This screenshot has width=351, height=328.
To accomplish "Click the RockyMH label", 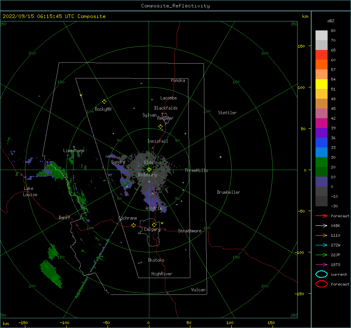I will 103,109.
